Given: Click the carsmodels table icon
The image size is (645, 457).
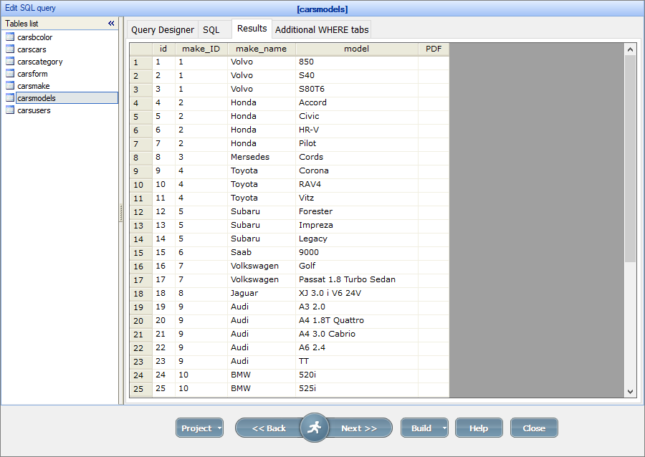Looking at the screenshot, I should pos(9,97).
